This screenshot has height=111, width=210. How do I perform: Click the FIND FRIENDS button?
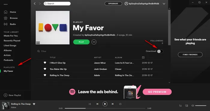point(190,54)
